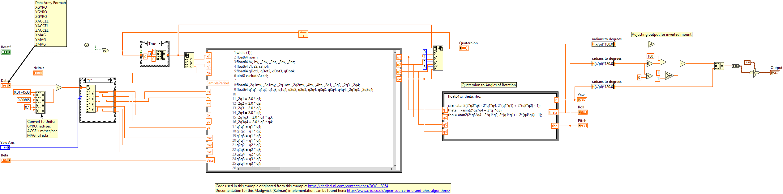Edit the 9.80665 numeric constant
783x194 pixels.
[24, 100]
